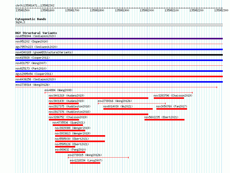This screenshot has width=230, height=173.
Task: Open nsv3401319 (Audano2019) label
Action: pos(66,96)
